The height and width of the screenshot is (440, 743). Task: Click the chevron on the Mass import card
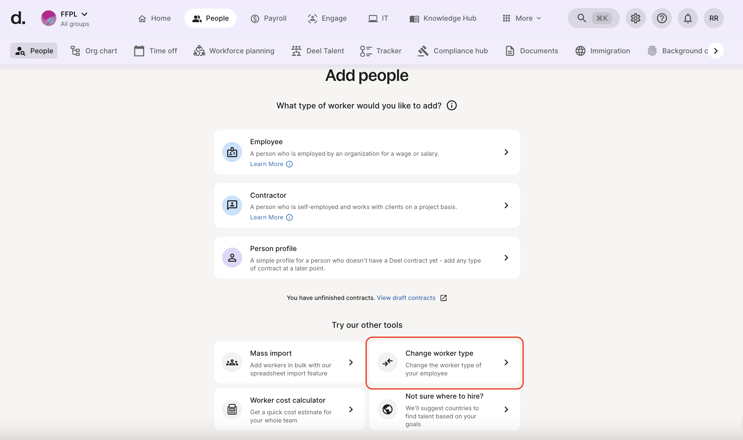351,362
